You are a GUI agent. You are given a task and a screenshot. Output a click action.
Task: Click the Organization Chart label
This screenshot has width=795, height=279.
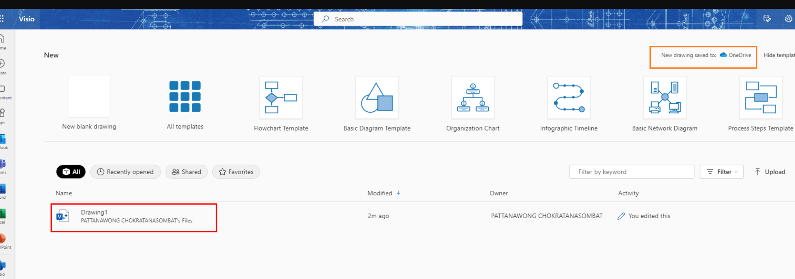pos(473,128)
